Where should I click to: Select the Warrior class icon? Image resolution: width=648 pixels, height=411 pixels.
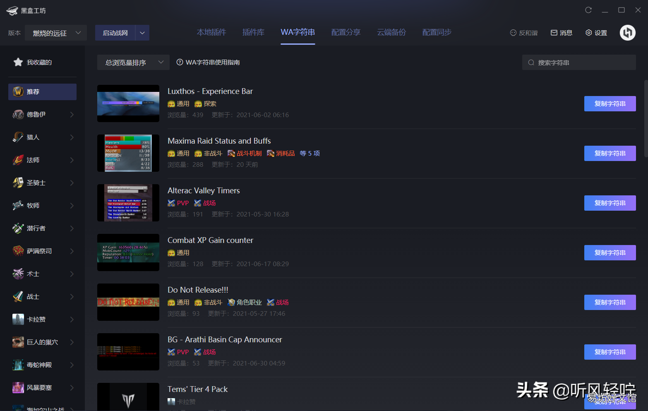point(18,296)
